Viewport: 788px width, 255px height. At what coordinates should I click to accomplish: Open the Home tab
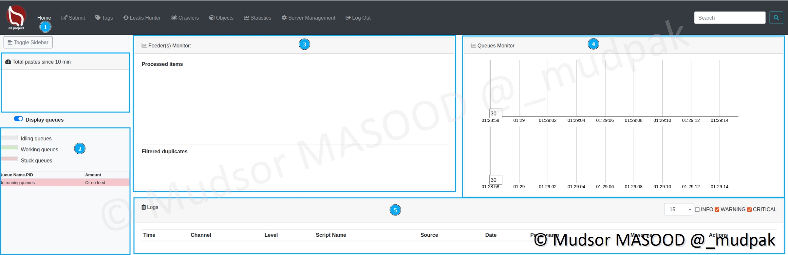point(44,18)
